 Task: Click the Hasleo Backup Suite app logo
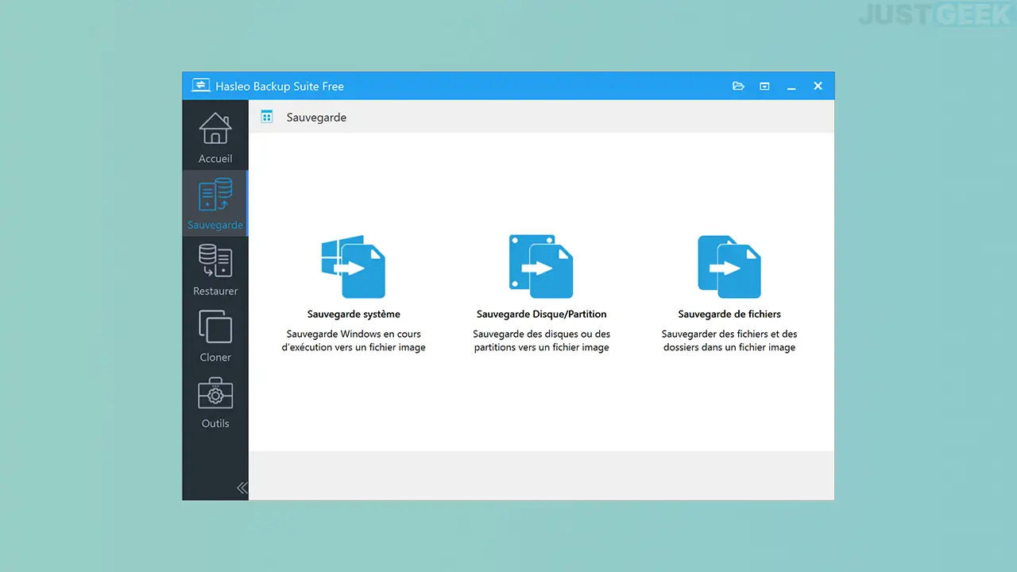click(201, 86)
